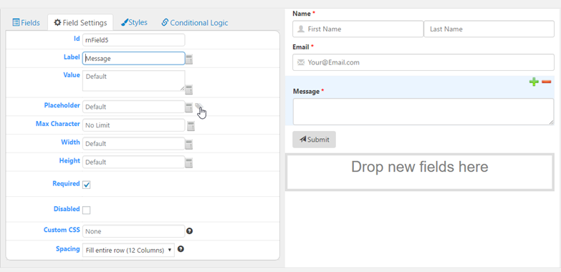Click the Spacing setting label
Image resolution: width=561 pixels, height=272 pixels.
pos(67,249)
